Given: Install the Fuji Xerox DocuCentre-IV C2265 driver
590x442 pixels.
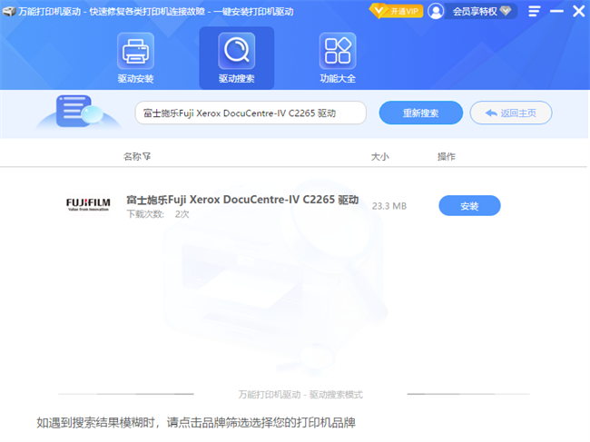Looking at the screenshot, I should click(469, 206).
